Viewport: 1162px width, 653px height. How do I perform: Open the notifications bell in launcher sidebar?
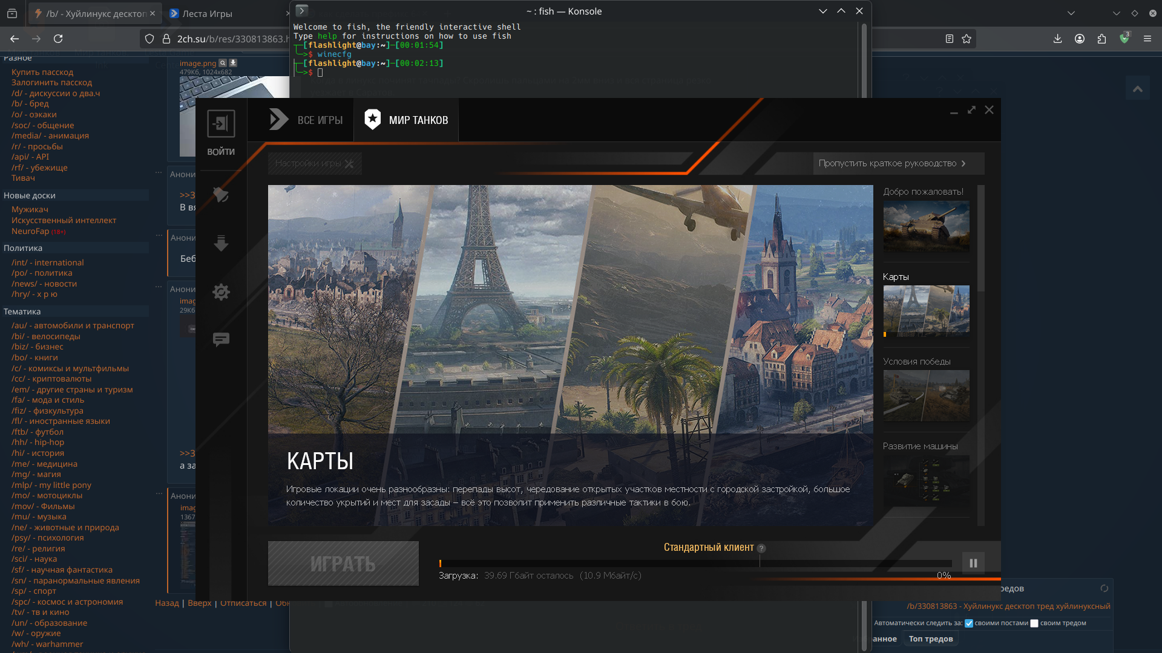[x=221, y=195]
